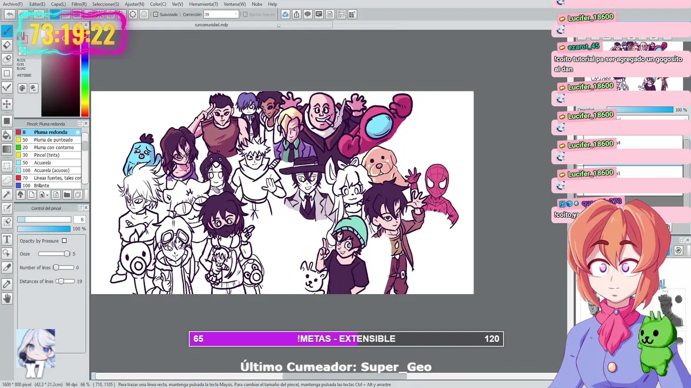The height and width of the screenshot is (388, 691).
Task: Switch to the curicomunidad.mdp document tab
Action: [x=211, y=25]
